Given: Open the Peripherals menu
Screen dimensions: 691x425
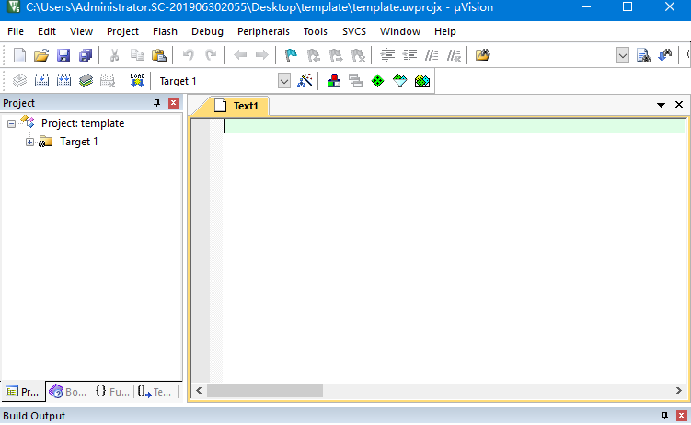Looking at the screenshot, I should 263,31.
